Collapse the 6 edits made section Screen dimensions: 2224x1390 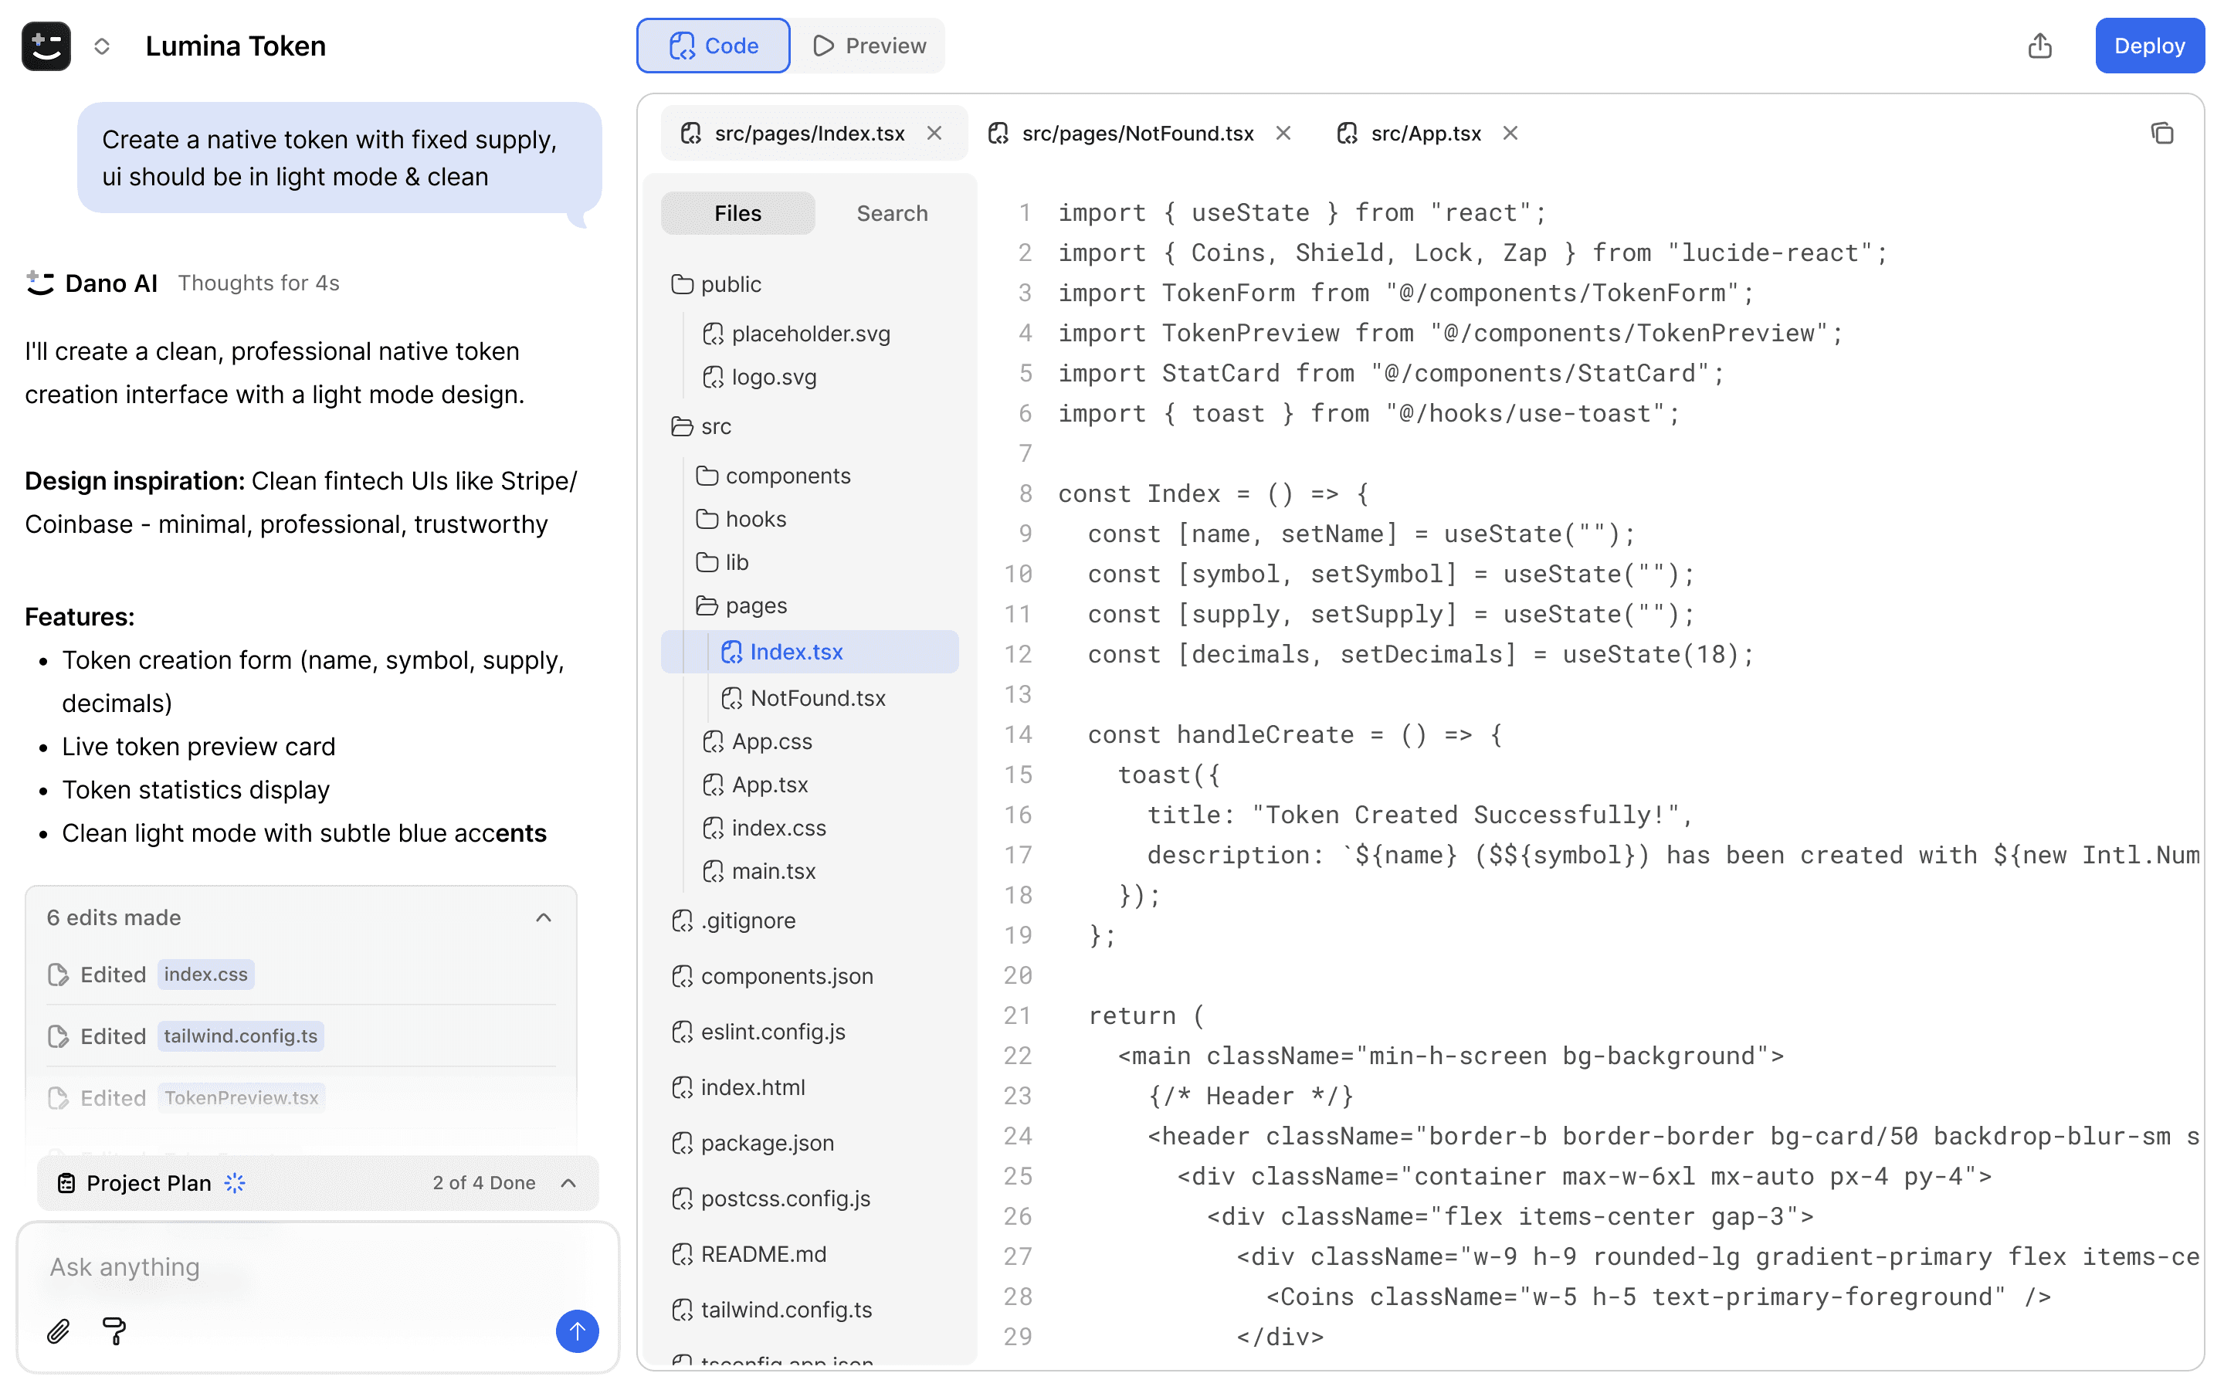point(543,917)
